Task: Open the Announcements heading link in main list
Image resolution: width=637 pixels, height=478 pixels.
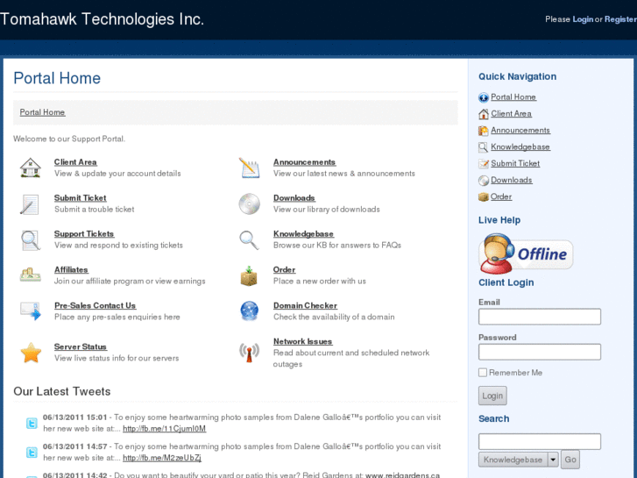Action: click(x=304, y=162)
